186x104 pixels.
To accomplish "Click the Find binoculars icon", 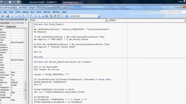I will pyautogui.click(x=23, y=16).
